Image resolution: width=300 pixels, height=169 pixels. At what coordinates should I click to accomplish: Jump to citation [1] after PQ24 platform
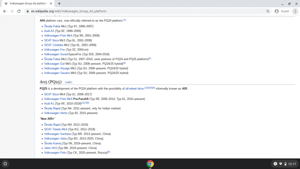(x=125, y=20)
